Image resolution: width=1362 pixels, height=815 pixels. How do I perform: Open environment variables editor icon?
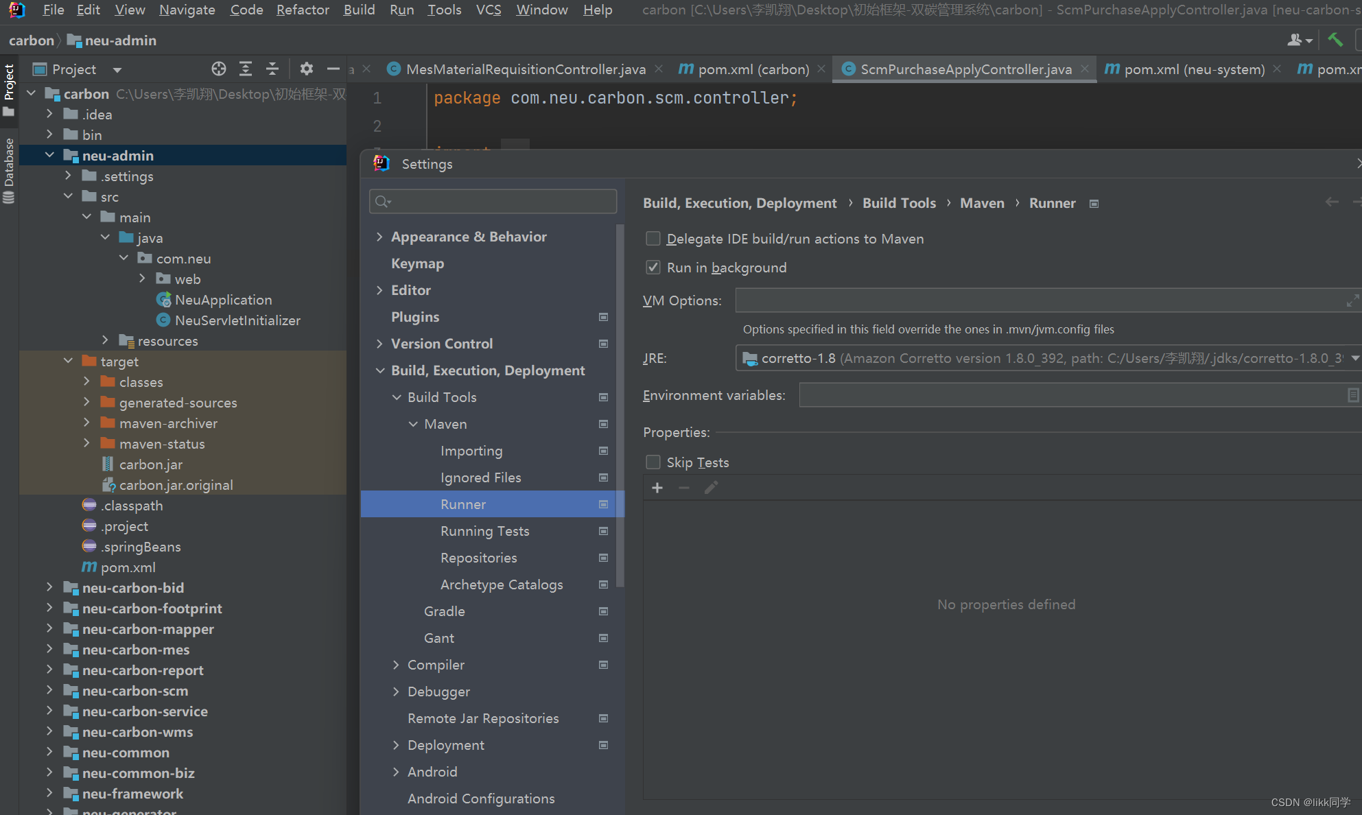[x=1352, y=395]
